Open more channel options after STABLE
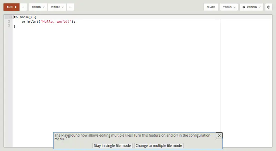 point(70,7)
